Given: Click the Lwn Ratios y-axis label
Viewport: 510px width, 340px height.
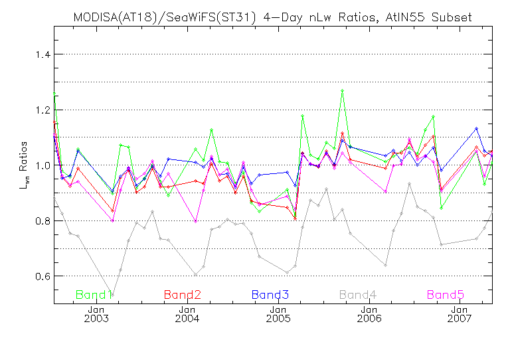Looking at the screenshot, I should [24, 165].
